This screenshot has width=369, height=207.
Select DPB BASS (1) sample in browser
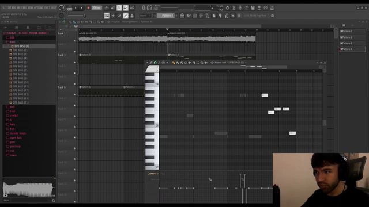click(29, 46)
